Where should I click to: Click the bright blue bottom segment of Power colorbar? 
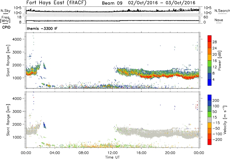[210, 82]
